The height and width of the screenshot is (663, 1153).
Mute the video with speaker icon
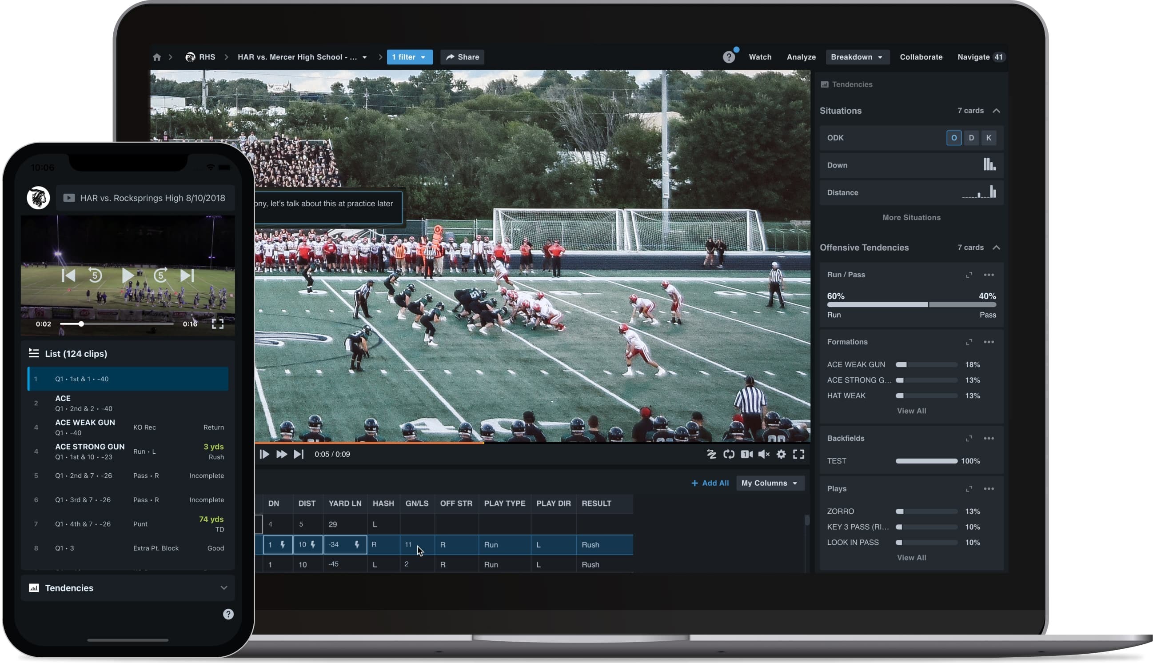coord(764,454)
